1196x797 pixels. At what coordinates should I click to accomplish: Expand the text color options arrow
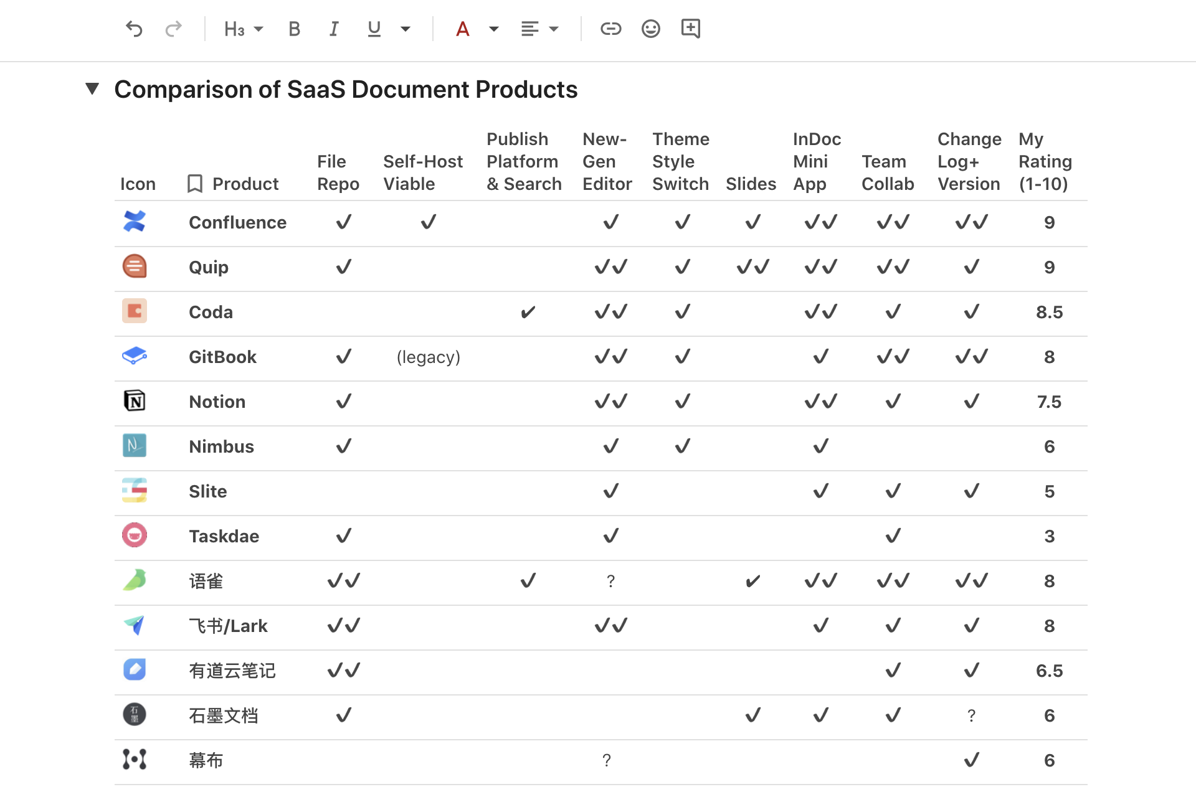494,29
